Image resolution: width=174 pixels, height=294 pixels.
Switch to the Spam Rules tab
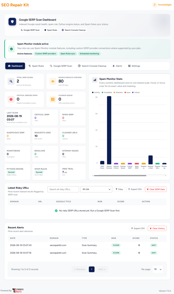click(36, 66)
